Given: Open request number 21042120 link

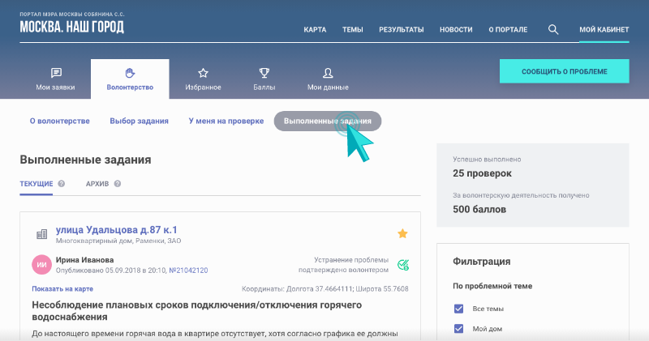Looking at the screenshot, I should tap(187, 271).
